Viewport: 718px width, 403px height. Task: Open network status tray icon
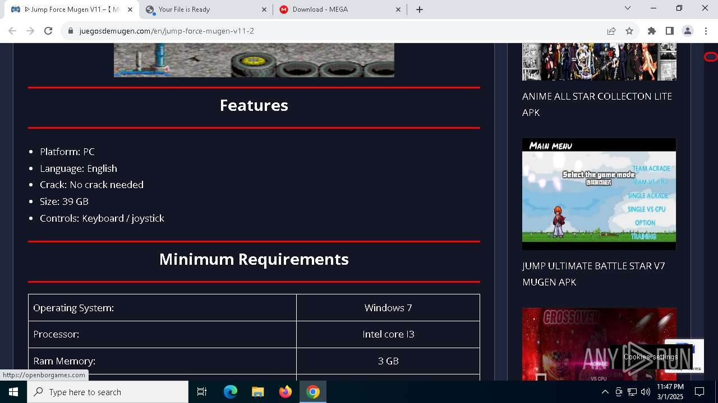(x=632, y=392)
